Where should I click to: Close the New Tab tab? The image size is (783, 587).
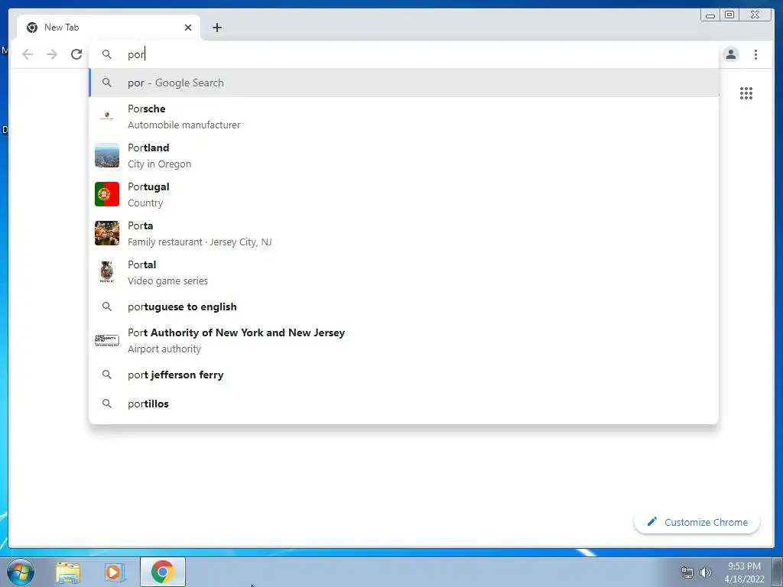click(x=188, y=28)
